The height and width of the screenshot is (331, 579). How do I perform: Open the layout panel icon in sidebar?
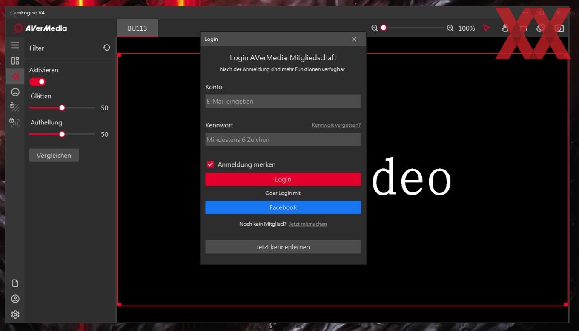pyautogui.click(x=15, y=61)
